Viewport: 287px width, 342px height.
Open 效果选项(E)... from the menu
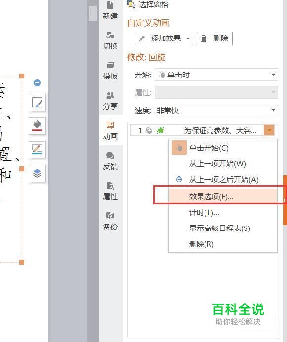coord(223,196)
